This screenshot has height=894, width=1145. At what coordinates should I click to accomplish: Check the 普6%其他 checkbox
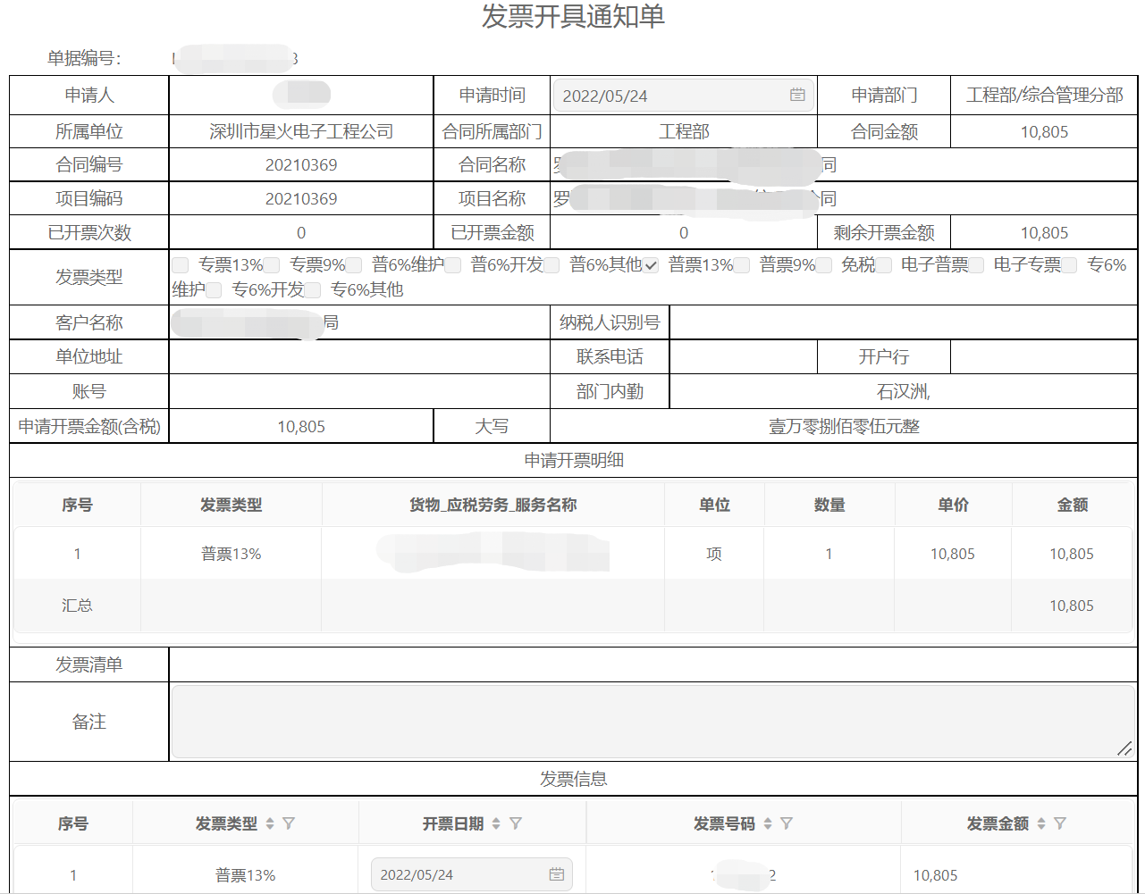click(551, 265)
